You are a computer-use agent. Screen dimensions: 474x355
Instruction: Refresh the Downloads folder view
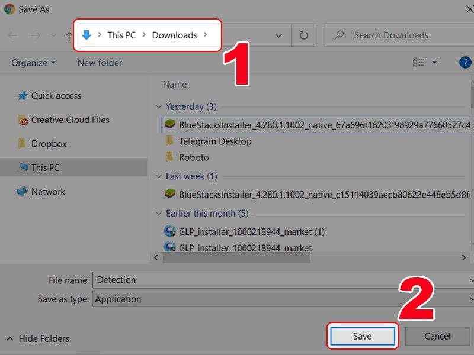pyautogui.click(x=303, y=35)
